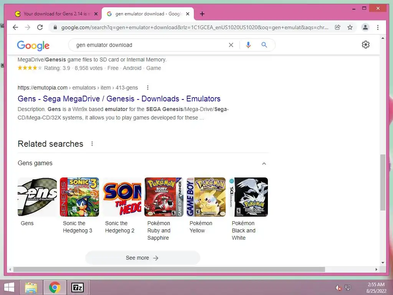Click the Pokémon Yellow label
This screenshot has height=295, width=393.
[201, 227]
